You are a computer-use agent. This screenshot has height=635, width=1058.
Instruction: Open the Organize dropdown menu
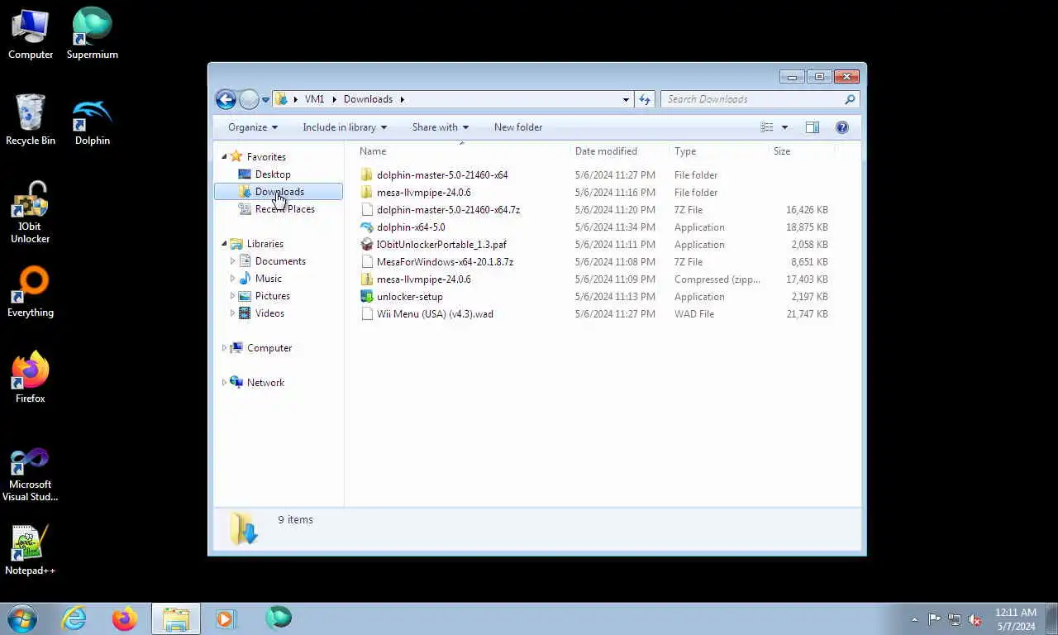point(253,127)
